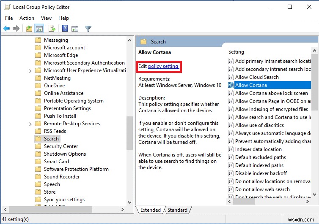Screen dimensions: 319x224
Task: Click the Export List toolbar icon
Action: [x=52, y=29]
